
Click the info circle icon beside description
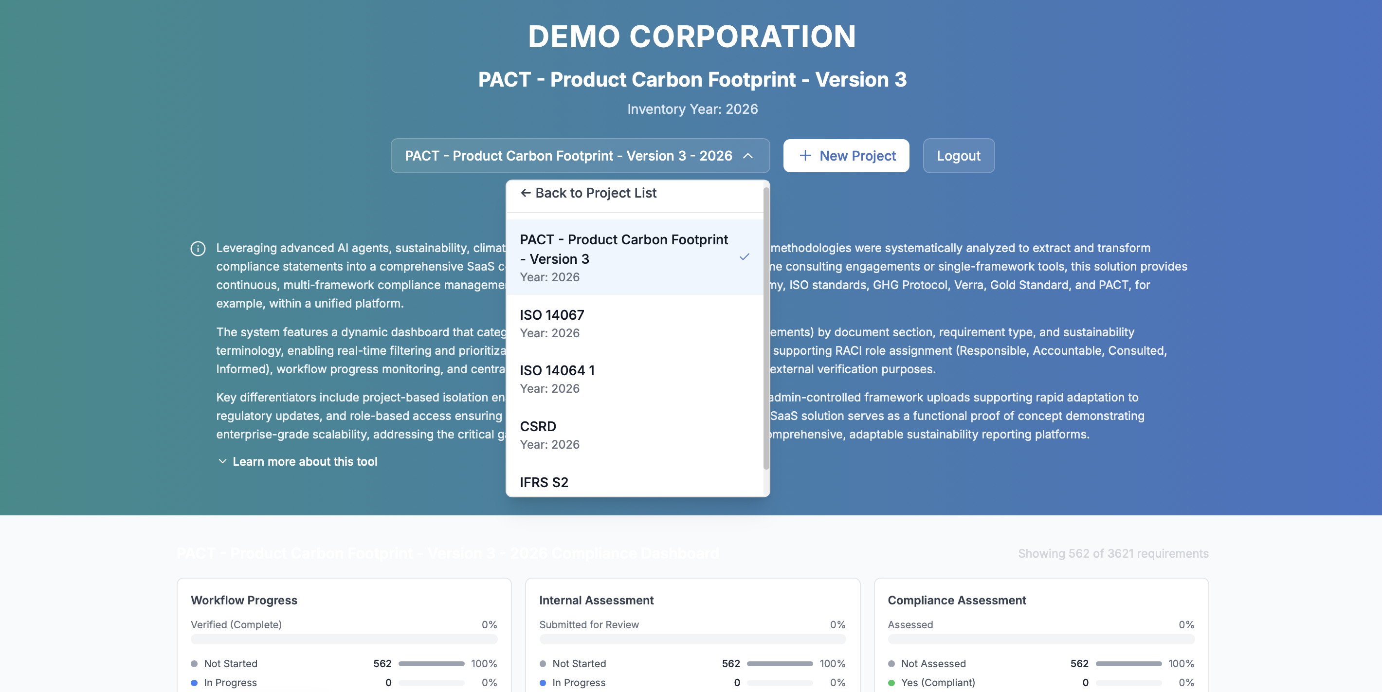[x=198, y=249]
